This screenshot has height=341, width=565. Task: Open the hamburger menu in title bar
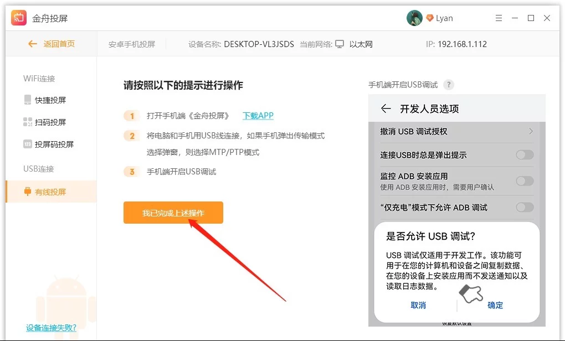(499, 18)
